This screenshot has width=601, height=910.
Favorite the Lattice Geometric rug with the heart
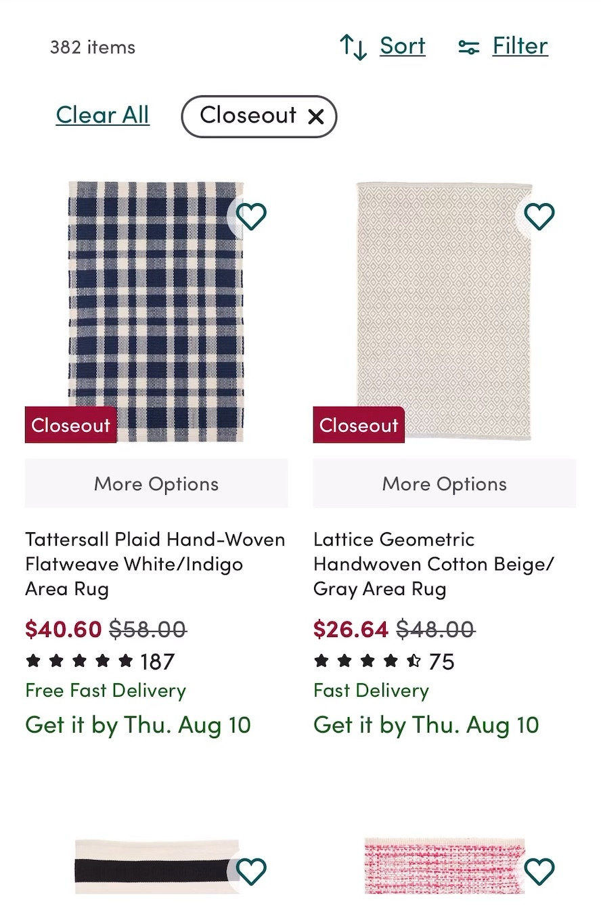click(x=538, y=216)
